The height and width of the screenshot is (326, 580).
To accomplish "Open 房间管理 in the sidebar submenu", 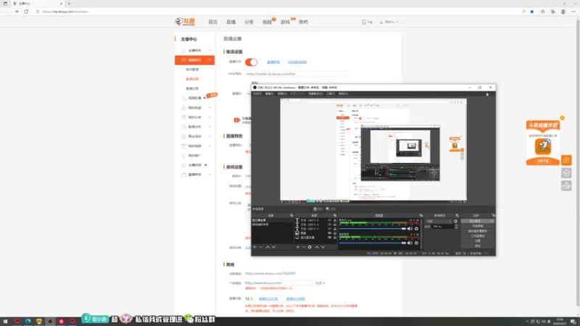I will click(192, 70).
